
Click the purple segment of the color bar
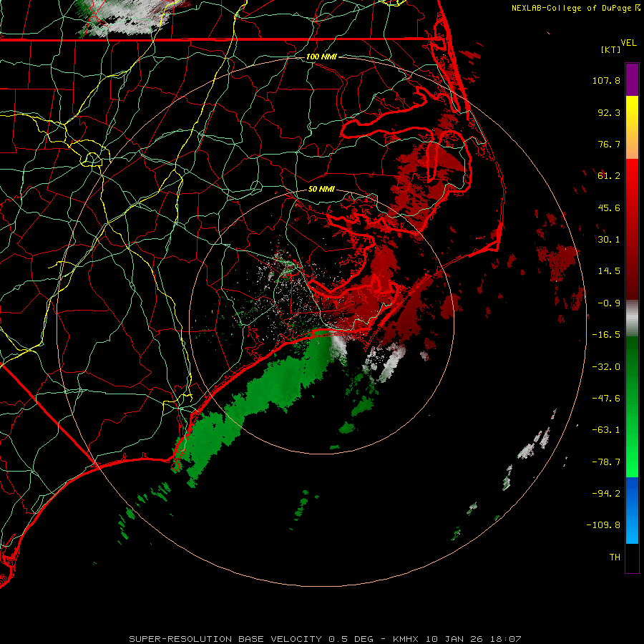tap(632, 79)
